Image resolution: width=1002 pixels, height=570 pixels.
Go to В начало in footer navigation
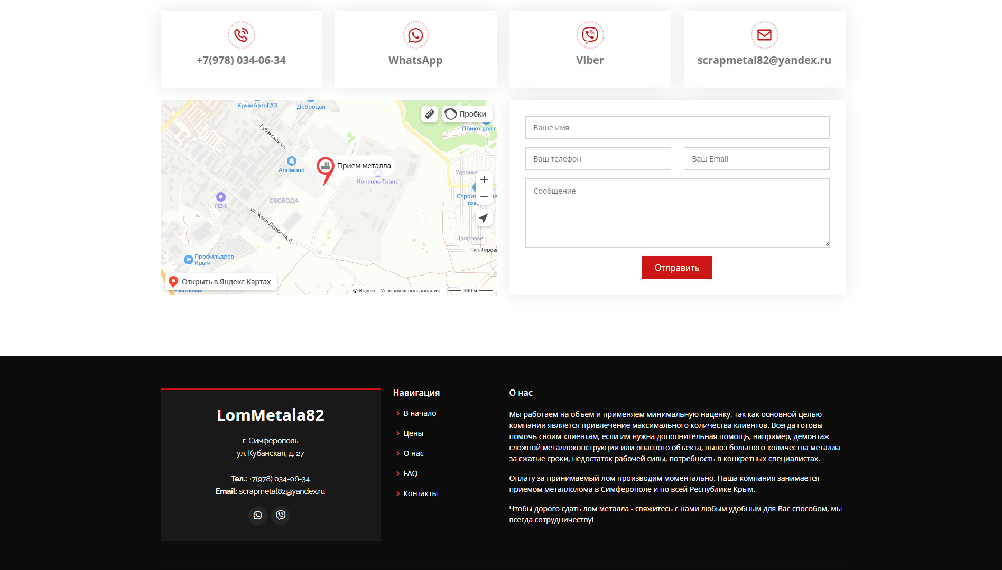(420, 413)
